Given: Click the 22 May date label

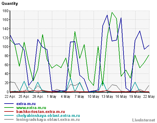Looking at the screenshot, I should click(149, 97).
